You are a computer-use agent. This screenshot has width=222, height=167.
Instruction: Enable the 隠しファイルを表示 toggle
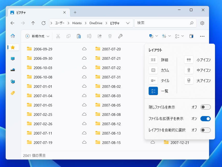tap(205, 107)
